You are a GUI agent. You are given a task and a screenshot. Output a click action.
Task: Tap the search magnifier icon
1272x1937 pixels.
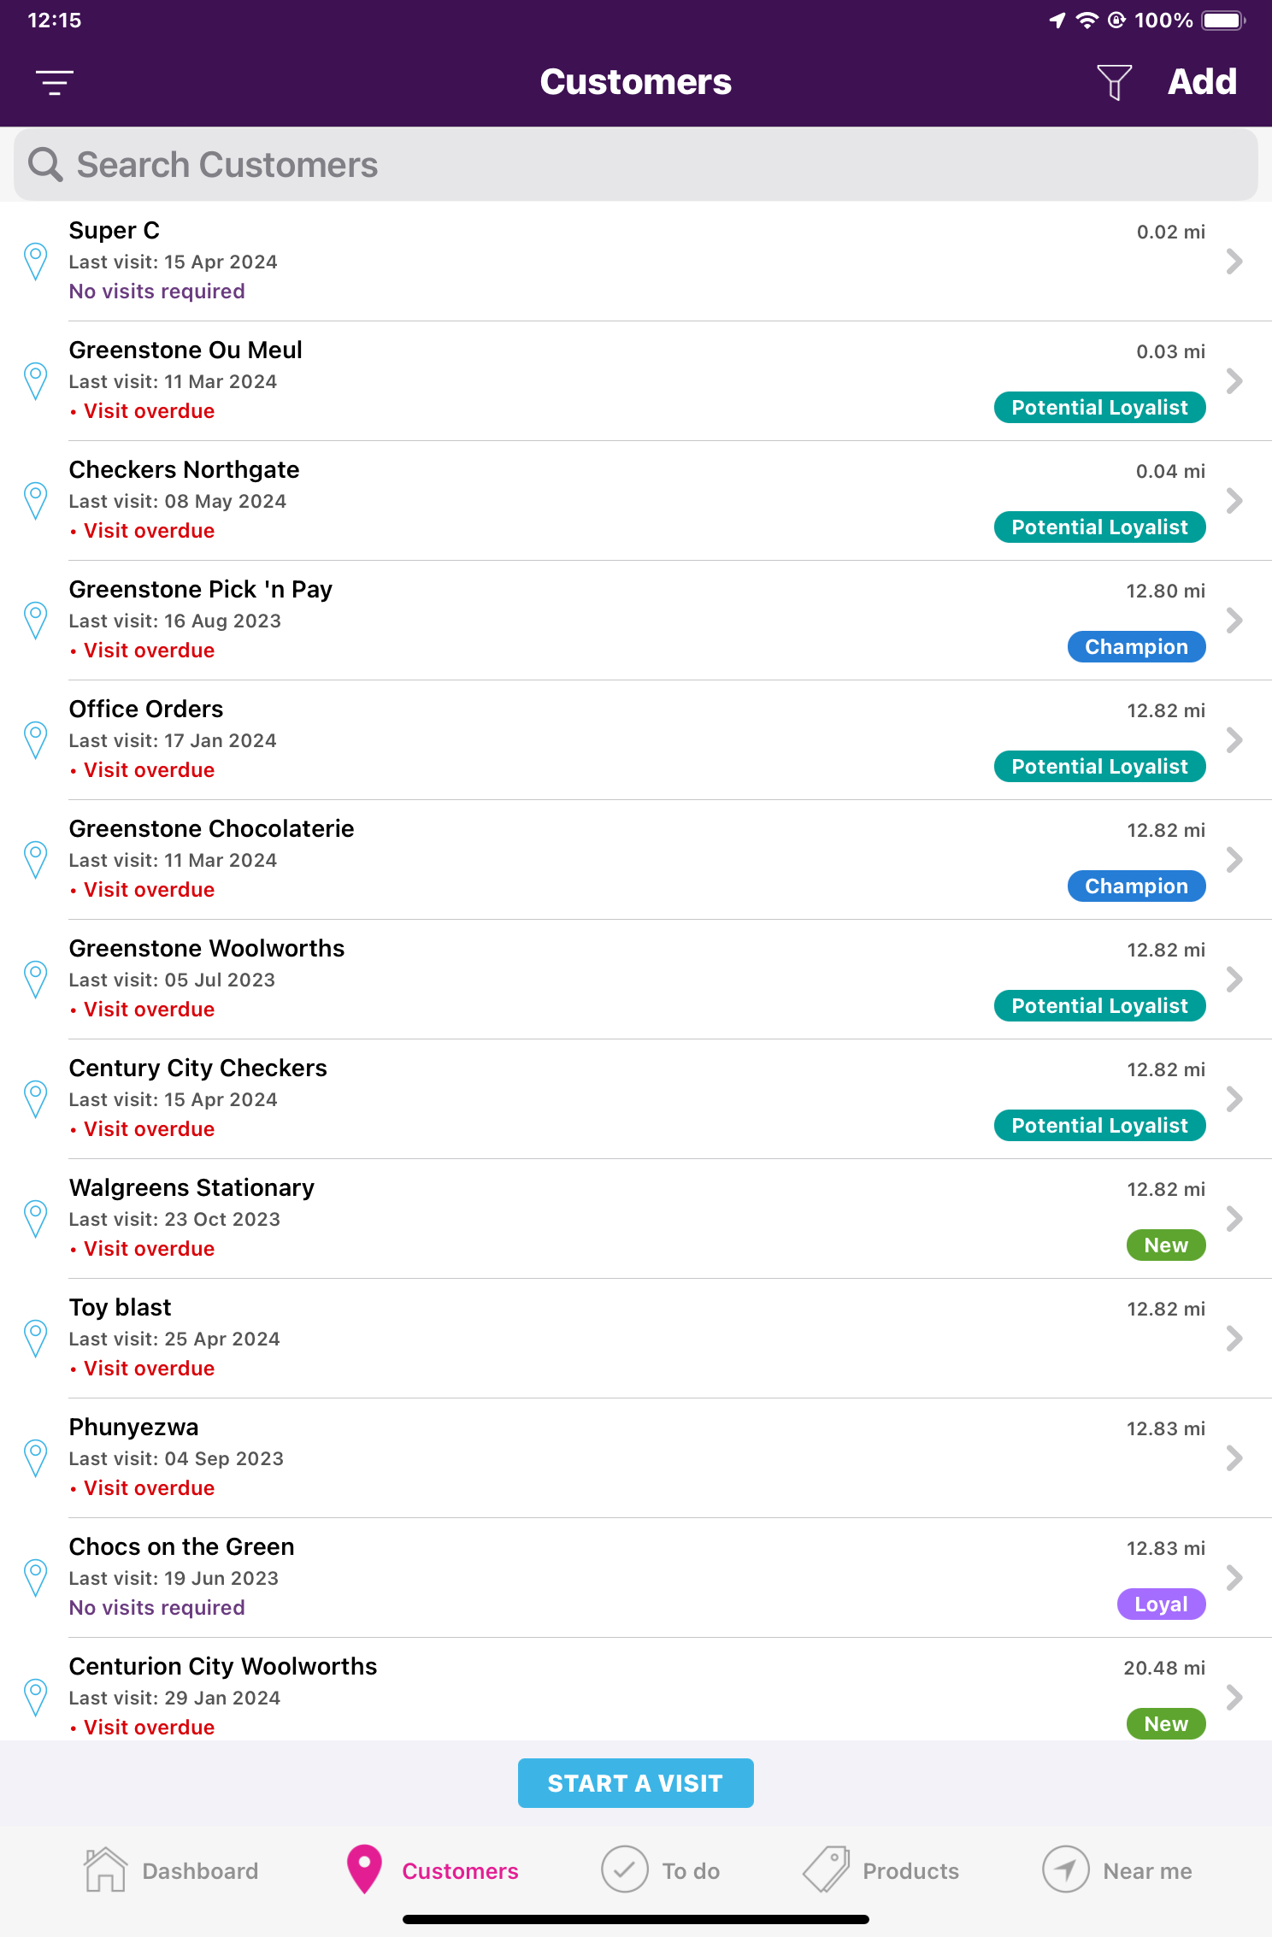click(x=46, y=164)
